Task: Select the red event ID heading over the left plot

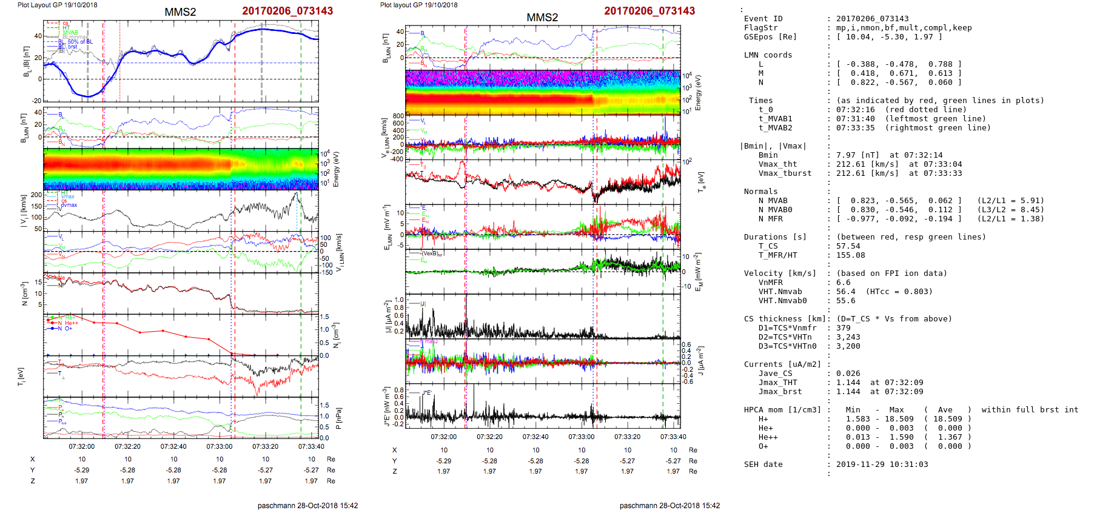Action: [287, 11]
